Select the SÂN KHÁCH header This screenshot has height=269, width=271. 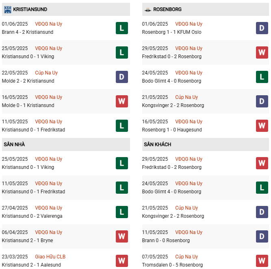[x=206, y=144]
